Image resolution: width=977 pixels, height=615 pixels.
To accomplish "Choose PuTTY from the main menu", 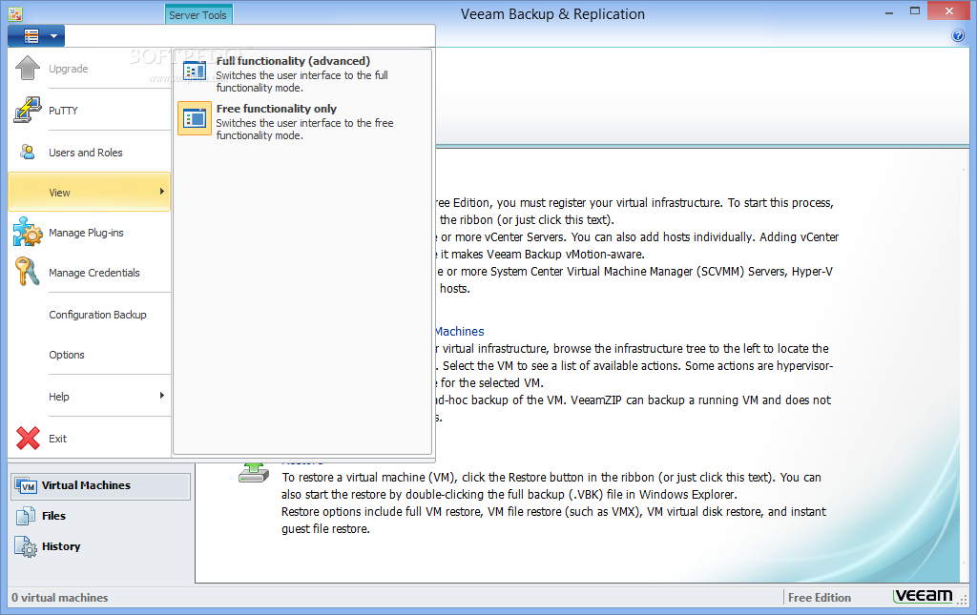I will (x=90, y=111).
